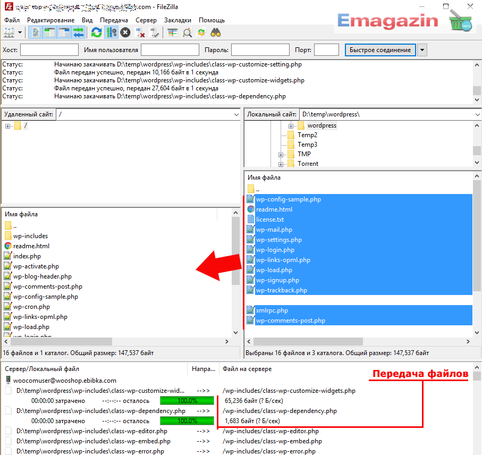
Task: Select the Temp3 folder in the local tree
Action: click(x=307, y=145)
